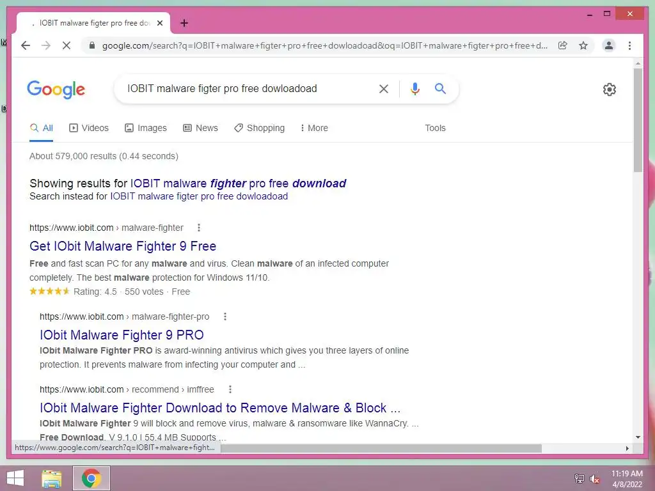Image resolution: width=655 pixels, height=491 pixels.
Task: Open the share page icon in address bar
Action: pyautogui.click(x=563, y=45)
